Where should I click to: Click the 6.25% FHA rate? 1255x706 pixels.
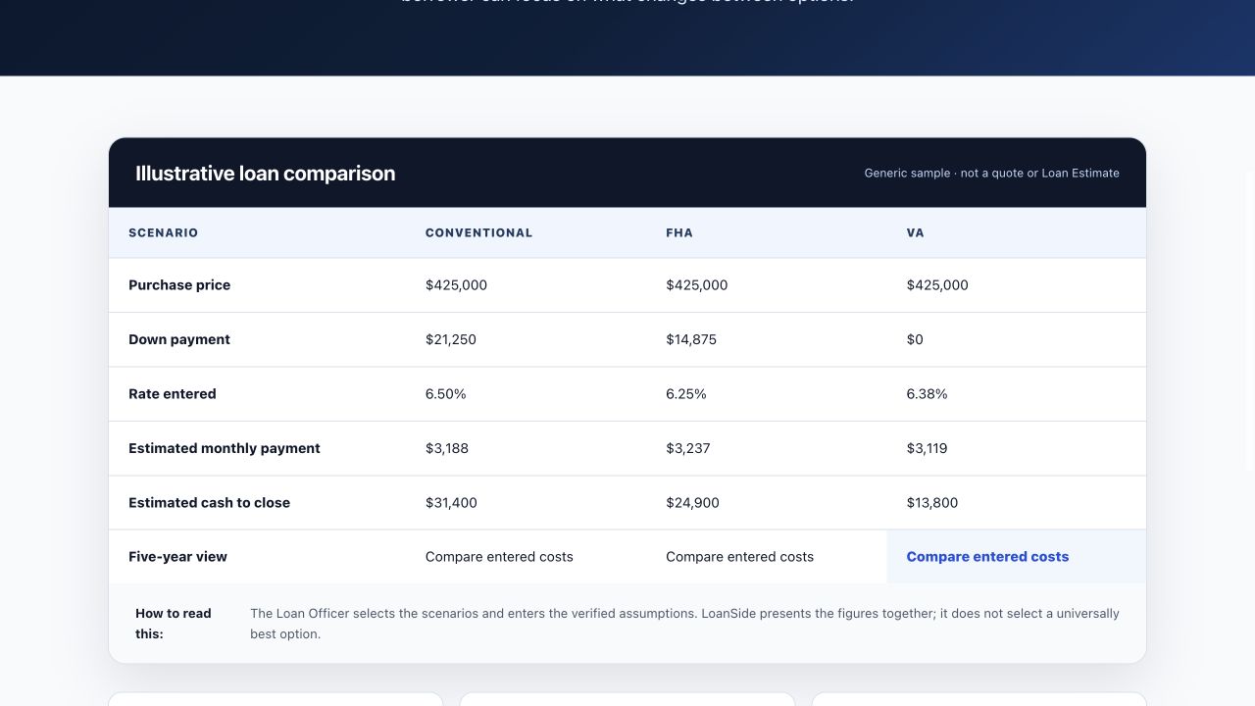coord(686,394)
